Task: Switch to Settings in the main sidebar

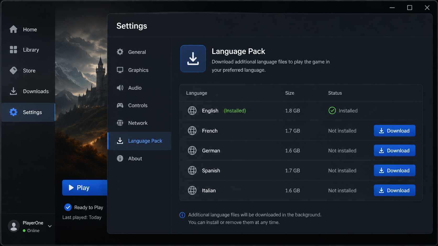Action: tap(28, 112)
